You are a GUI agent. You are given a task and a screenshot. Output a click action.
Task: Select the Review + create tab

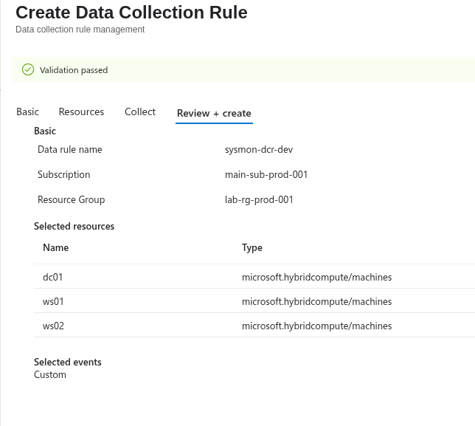click(214, 113)
